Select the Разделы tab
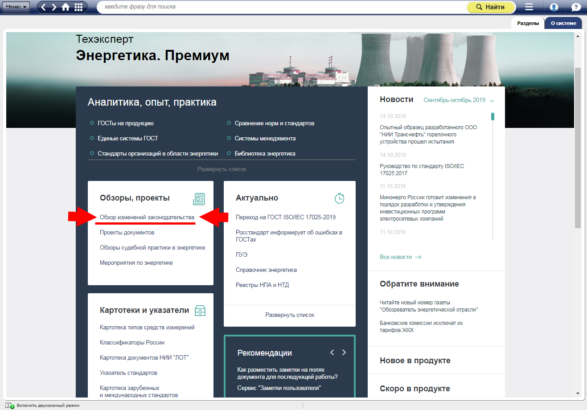 [528, 23]
